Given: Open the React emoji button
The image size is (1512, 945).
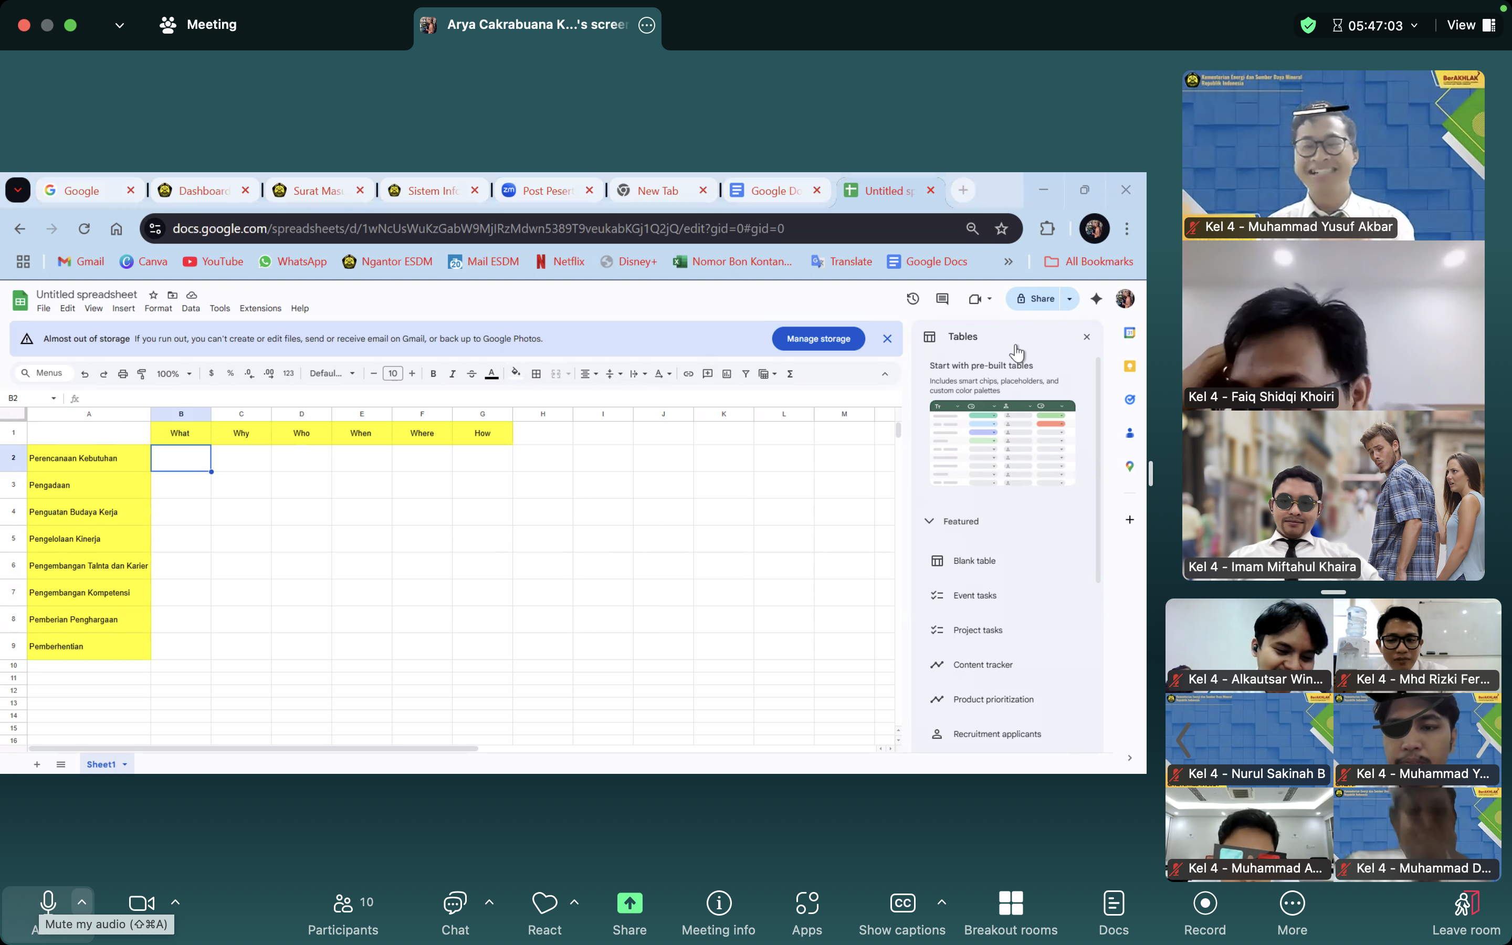Looking at the screenshot, I should tap(544, 912).
